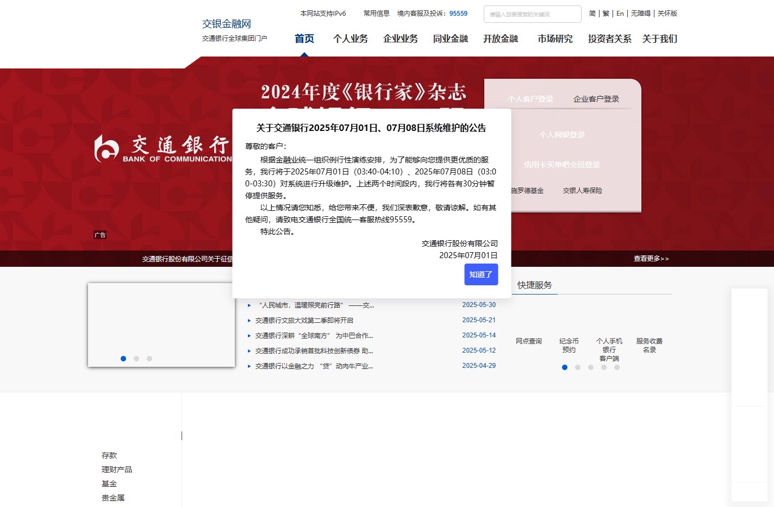Open the 服务收费名录 quick service
Viewport: 774px width, 507px height.
pyautogui.click(x=650, y=346)
